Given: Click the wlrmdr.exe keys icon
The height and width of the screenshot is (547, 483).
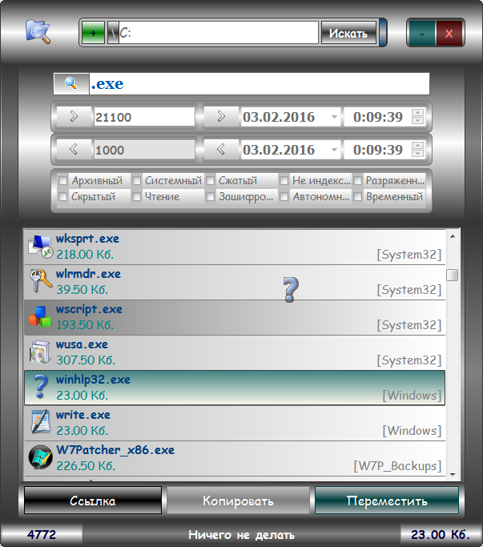Looking at the screenshot, I should coord(39,282).
